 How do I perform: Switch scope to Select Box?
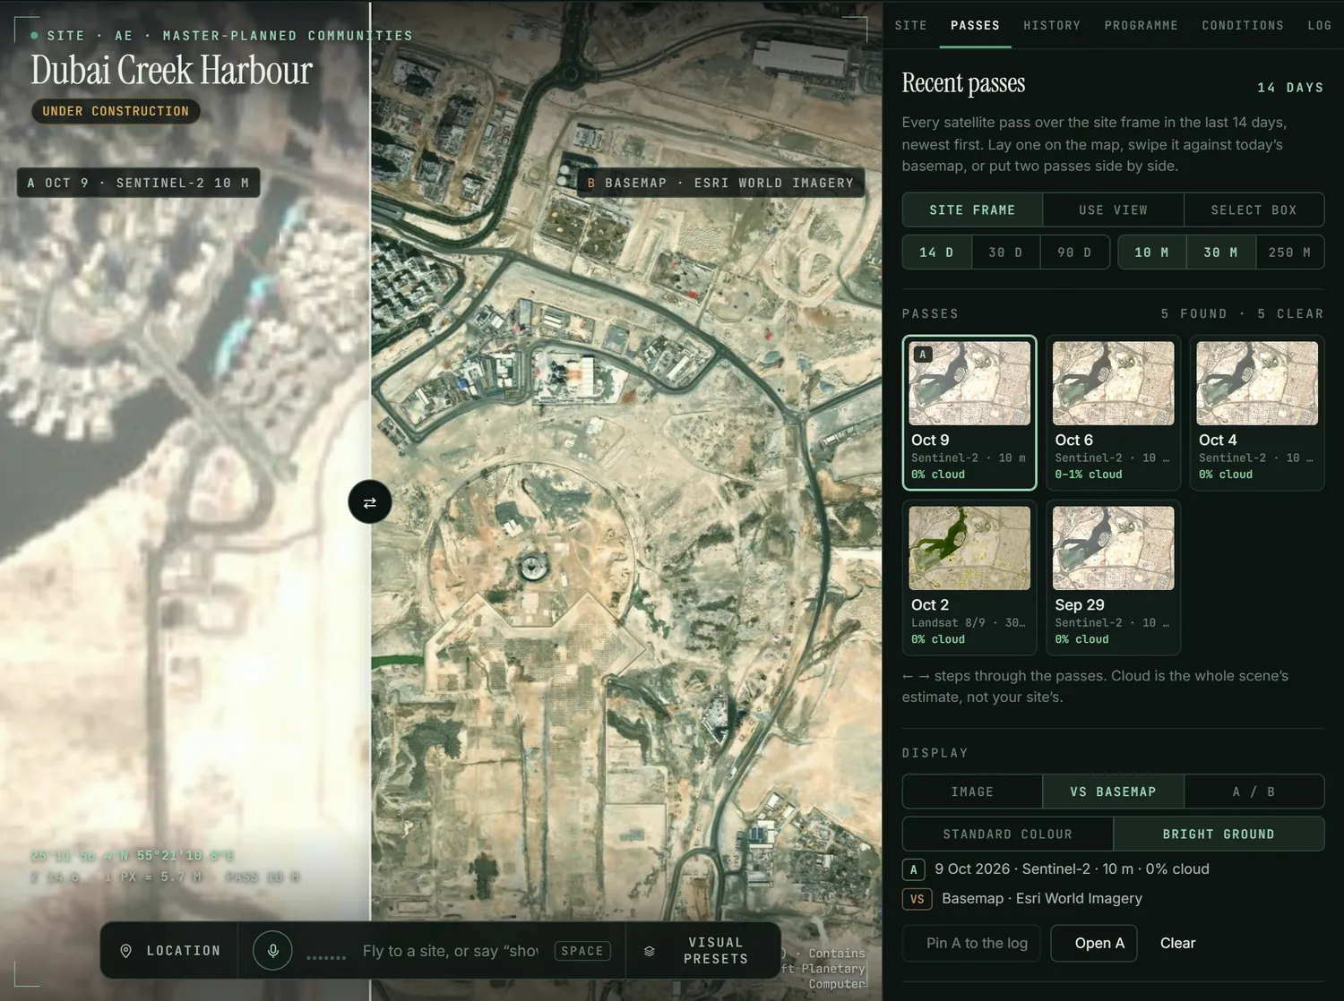click(x=1254, y=210)
